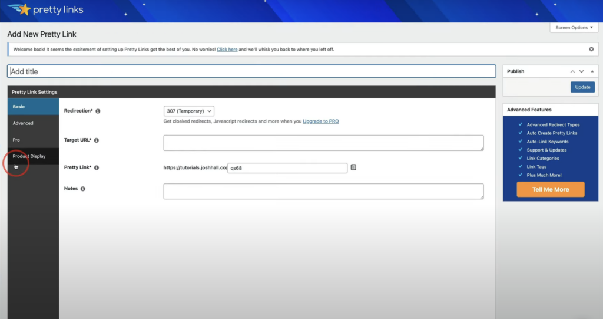Image resolution: width=603 pixels, height=319 pixels.
Task: Move Publish box up with arrow
Action: coord(572,72)
